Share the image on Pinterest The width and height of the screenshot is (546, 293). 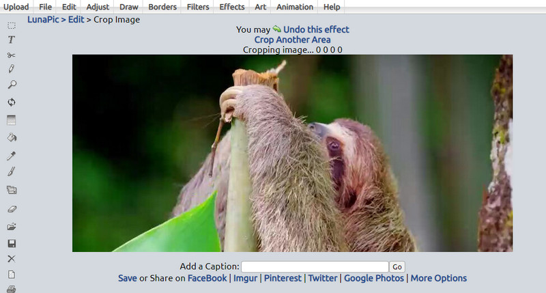pyautogui.click(x=283, y=278)
